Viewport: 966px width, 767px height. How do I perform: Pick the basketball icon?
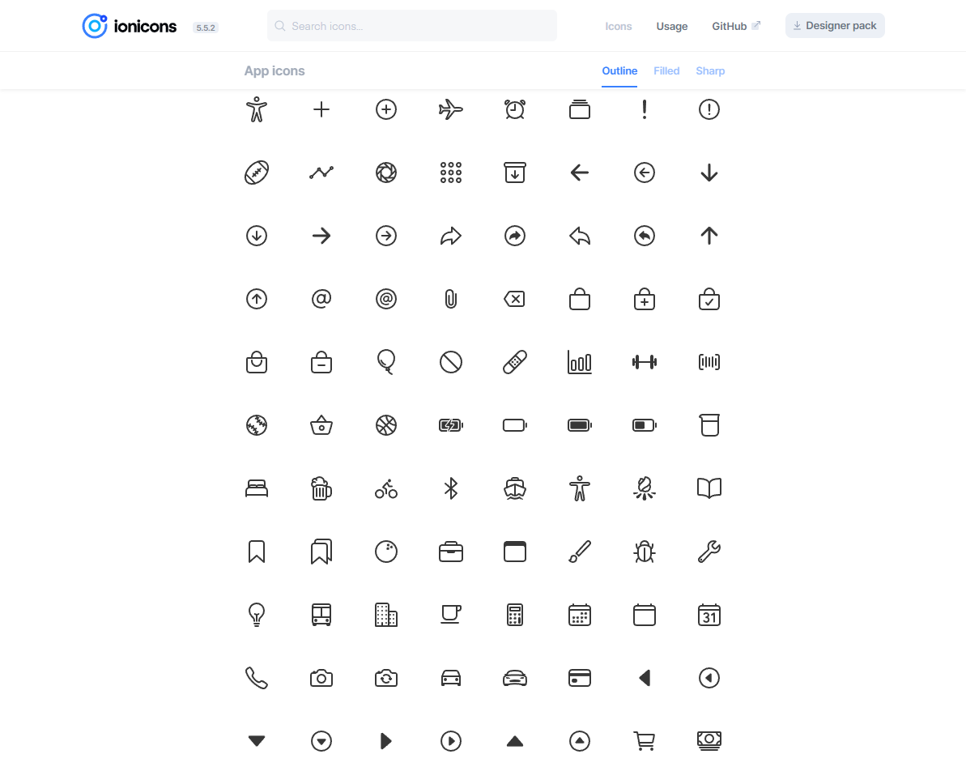click(385, 425)
